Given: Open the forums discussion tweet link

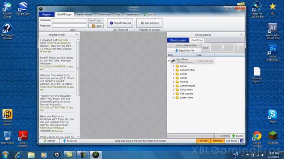Looking at the screenshot, I should [53, 107].
